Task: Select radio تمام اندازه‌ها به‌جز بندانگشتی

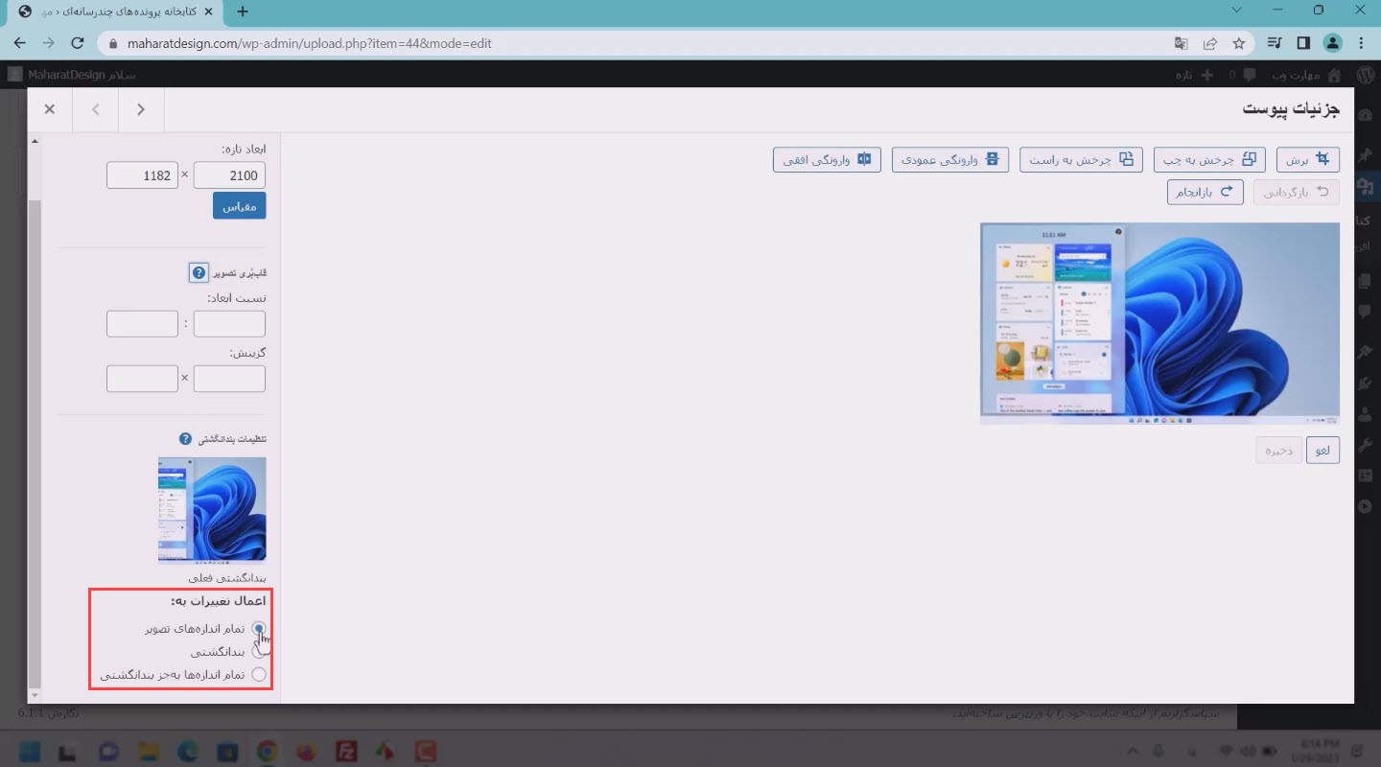Action: pos(258,675)
